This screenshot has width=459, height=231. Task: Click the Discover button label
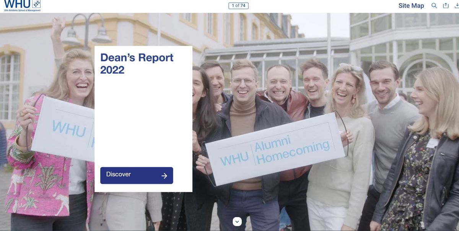119,174
